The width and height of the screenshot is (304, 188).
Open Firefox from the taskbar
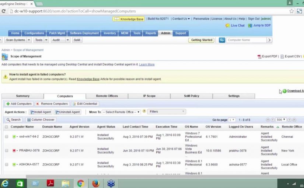tap(96, 183)
